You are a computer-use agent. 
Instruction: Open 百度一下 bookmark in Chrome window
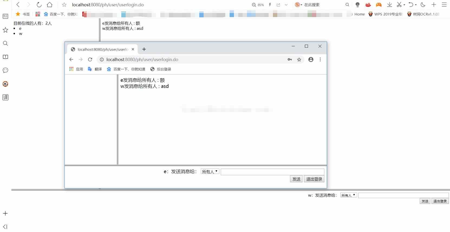tap(126, 69)
